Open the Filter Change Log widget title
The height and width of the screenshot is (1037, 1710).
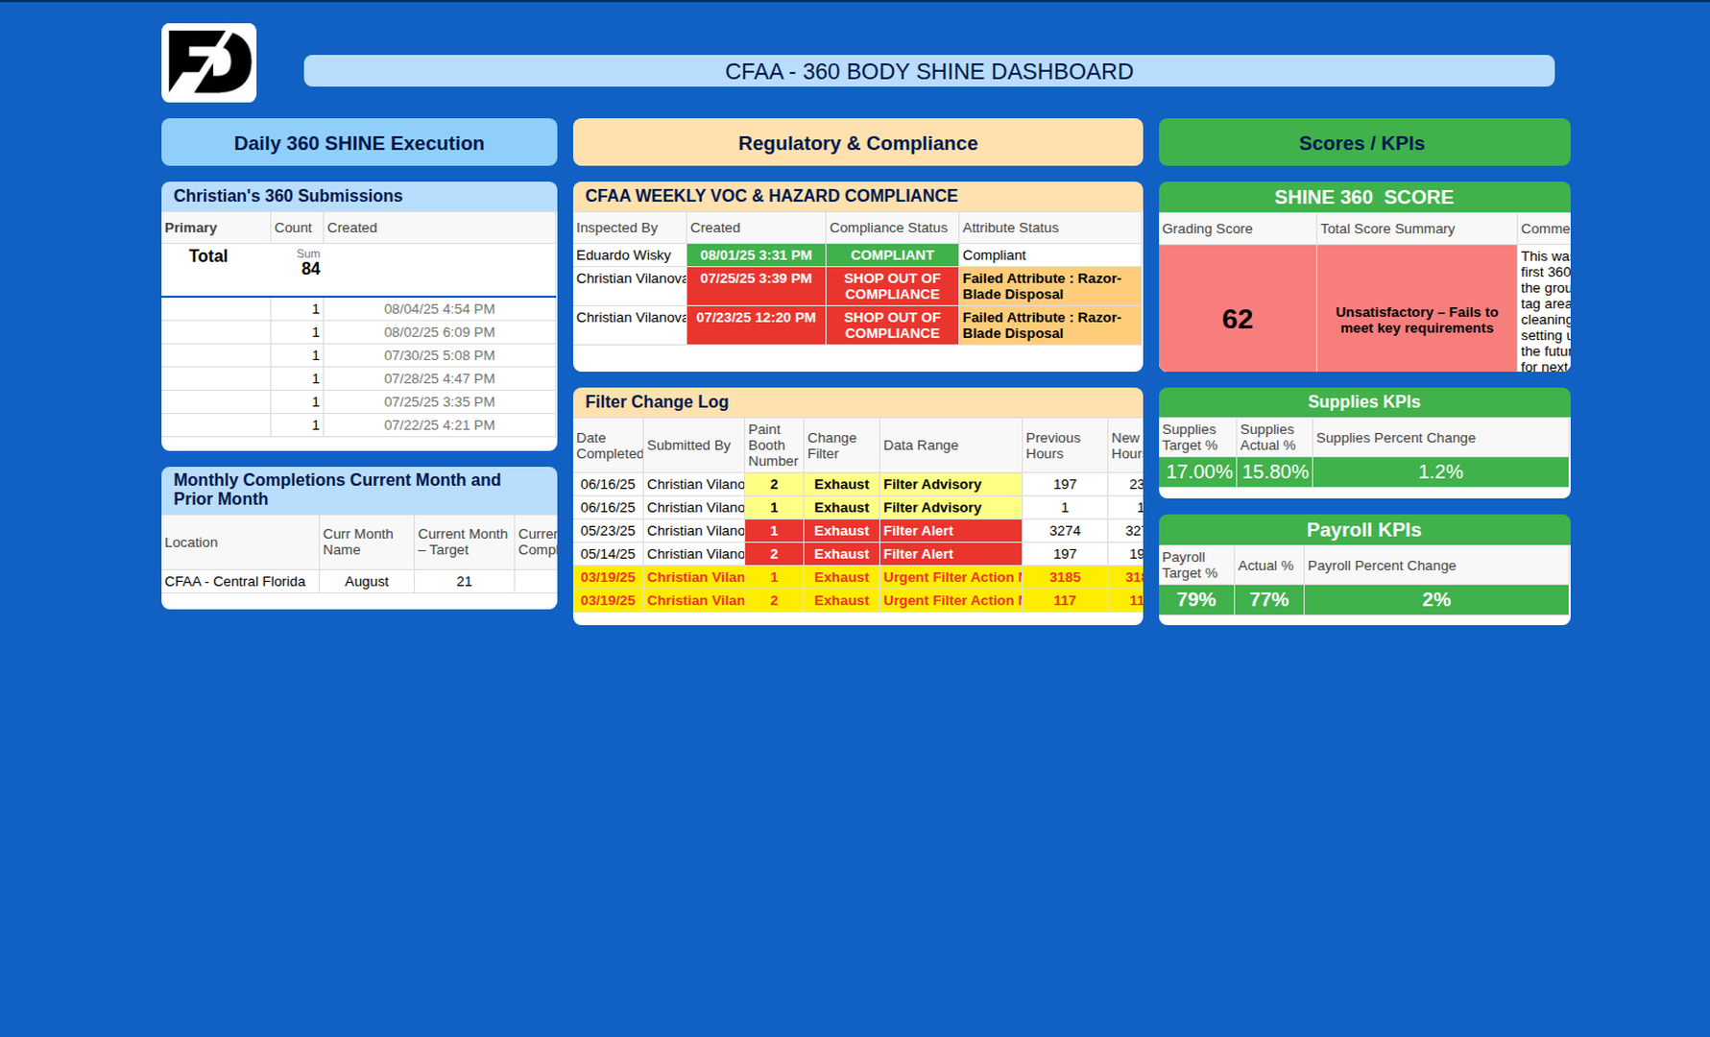pyautogui.click(x=657, y=401)
